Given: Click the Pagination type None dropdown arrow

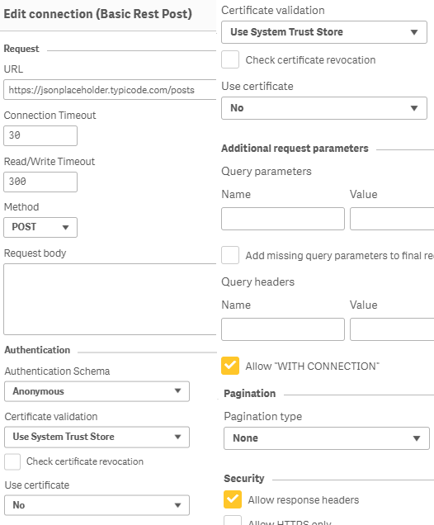Looking at the screenshot, I should (417, 438).
